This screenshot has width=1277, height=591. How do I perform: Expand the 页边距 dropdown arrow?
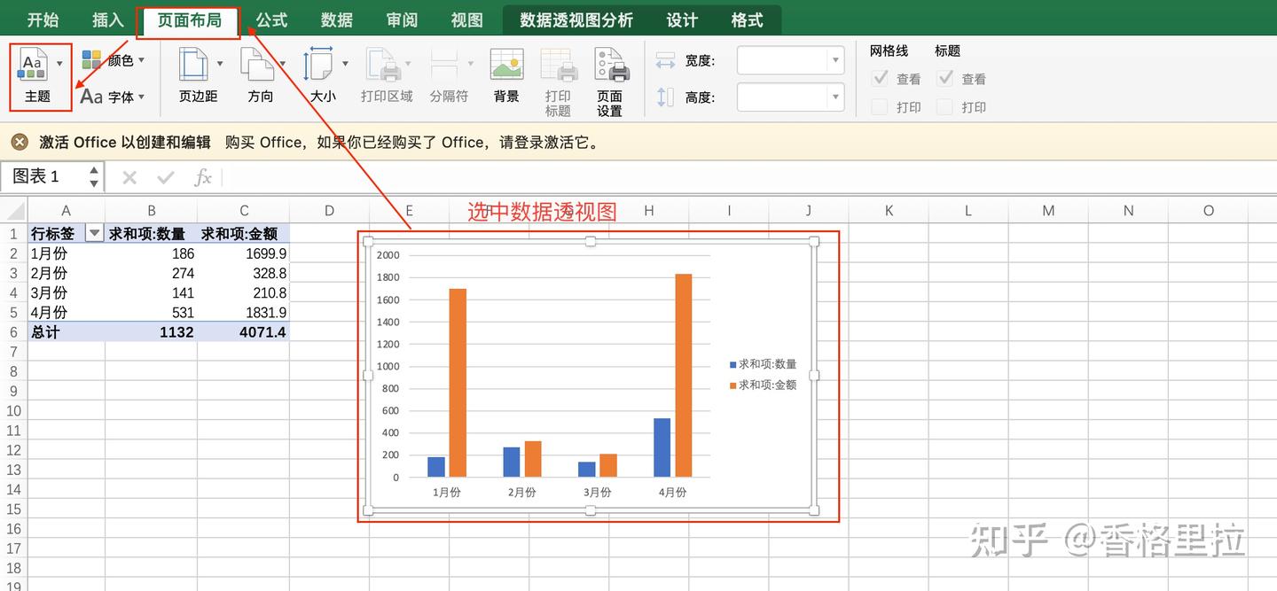pos(219,64)
